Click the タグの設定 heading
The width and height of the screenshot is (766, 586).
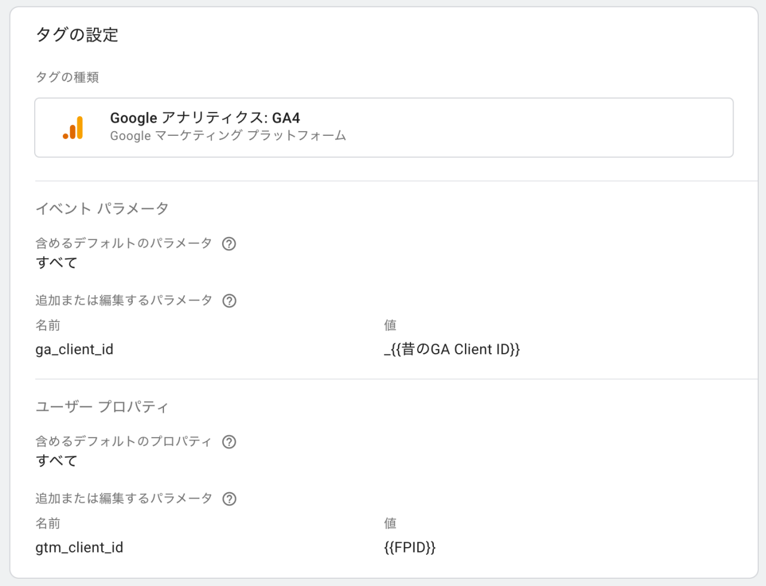(77, 35)
